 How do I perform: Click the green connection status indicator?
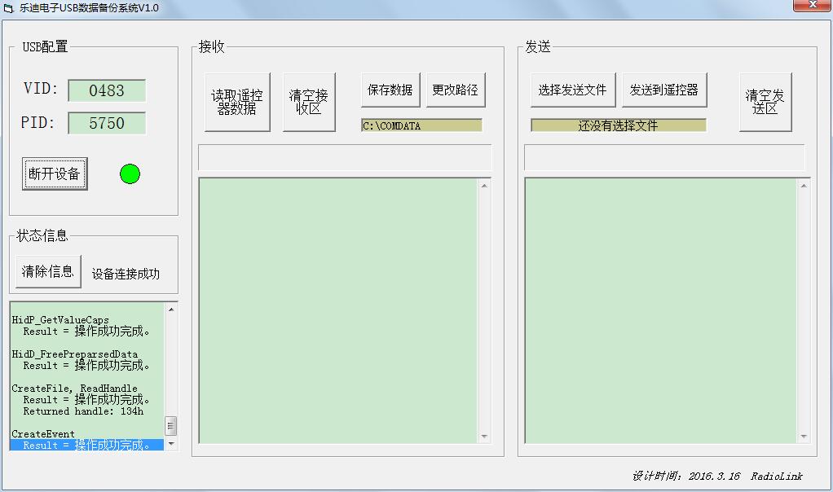pyautogui.click(x=130, y=174)
